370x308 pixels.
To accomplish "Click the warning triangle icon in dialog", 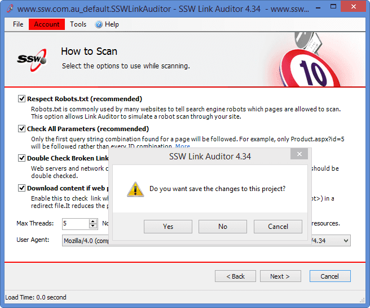I will click(x=135, y=189).
